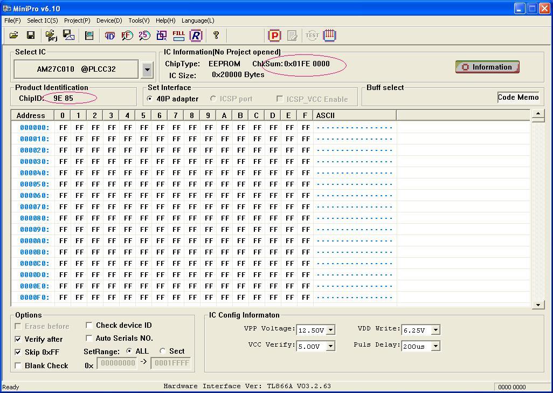553x393 pixels.
Task: Fill the buffer using the FILL icon
Action: [178, 35]
